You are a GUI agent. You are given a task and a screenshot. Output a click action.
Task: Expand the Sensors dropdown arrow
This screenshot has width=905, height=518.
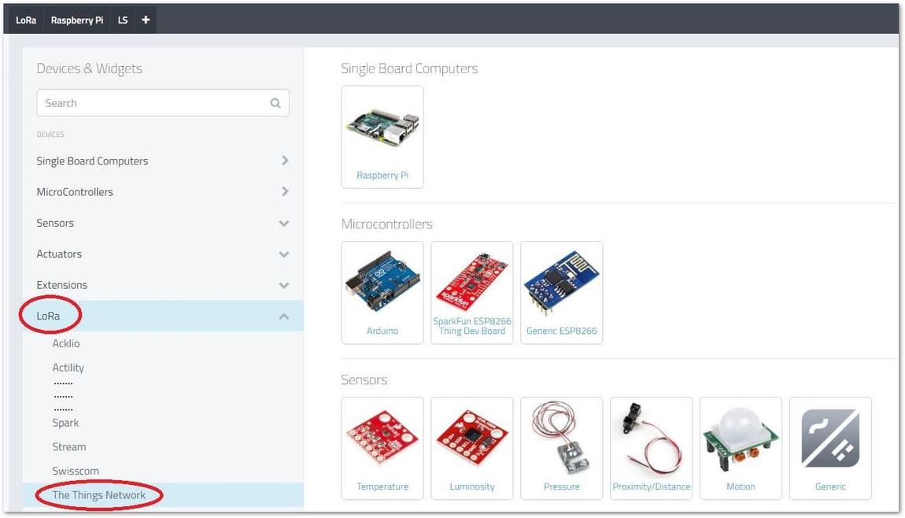[x=284, y=223]
